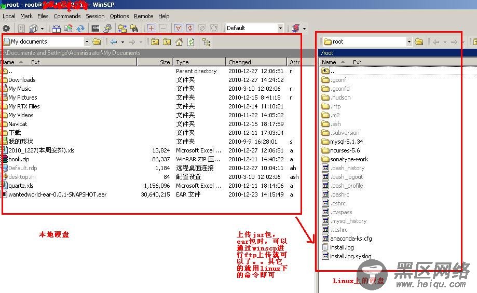Open the Options menu
The image size is (477, 293).
pyautogui.click(x=119, y=16)
